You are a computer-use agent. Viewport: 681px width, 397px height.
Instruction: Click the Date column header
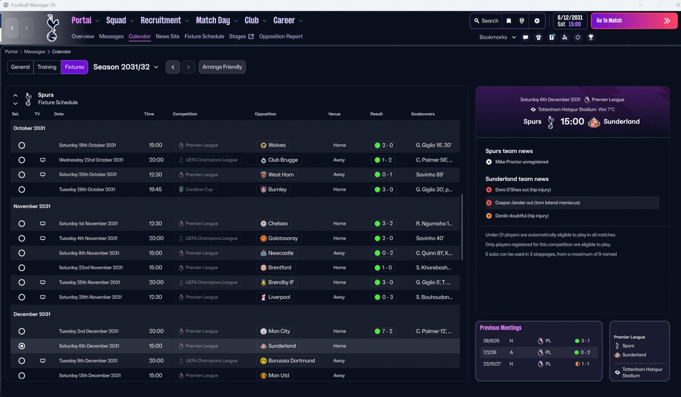[59, 114]
